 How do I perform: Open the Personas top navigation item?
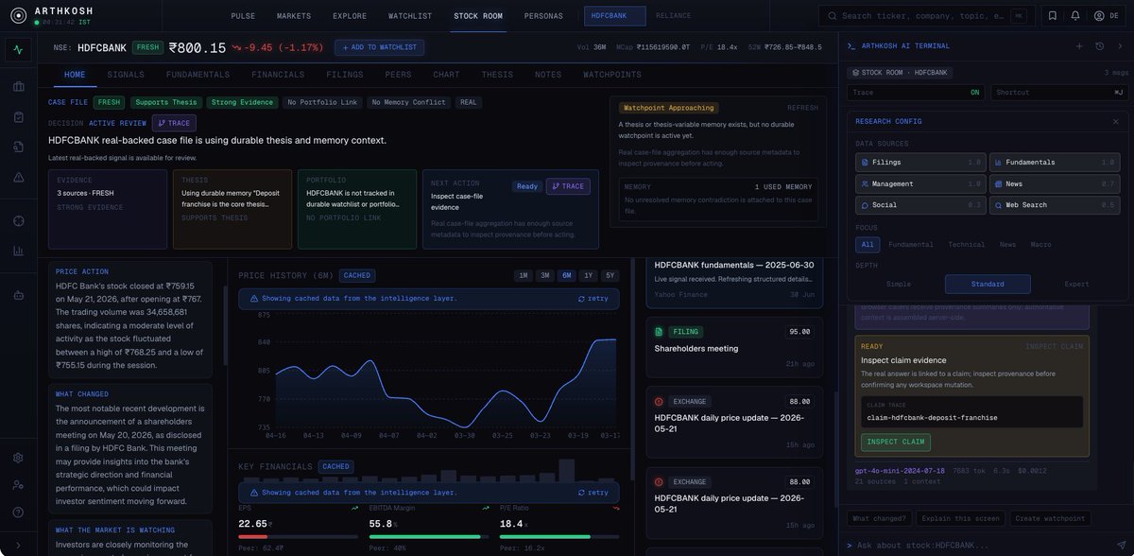click(543, 16)
